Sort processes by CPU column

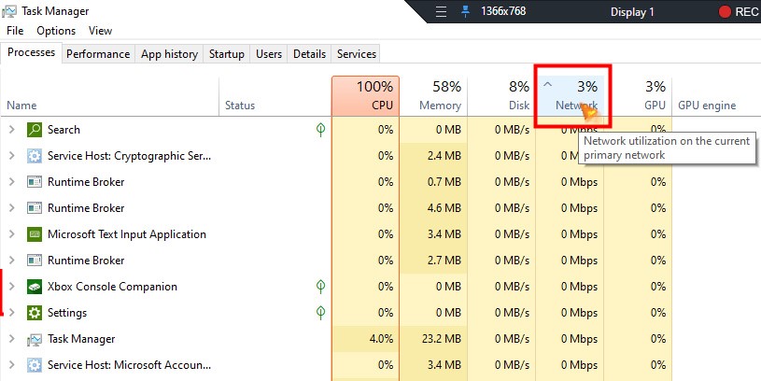pyautogui.click(x=366, y=96)
